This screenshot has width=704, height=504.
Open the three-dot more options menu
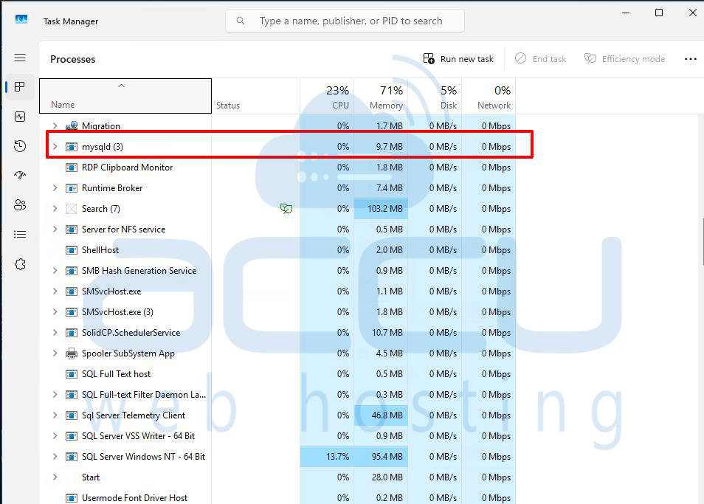click(691, 59)
